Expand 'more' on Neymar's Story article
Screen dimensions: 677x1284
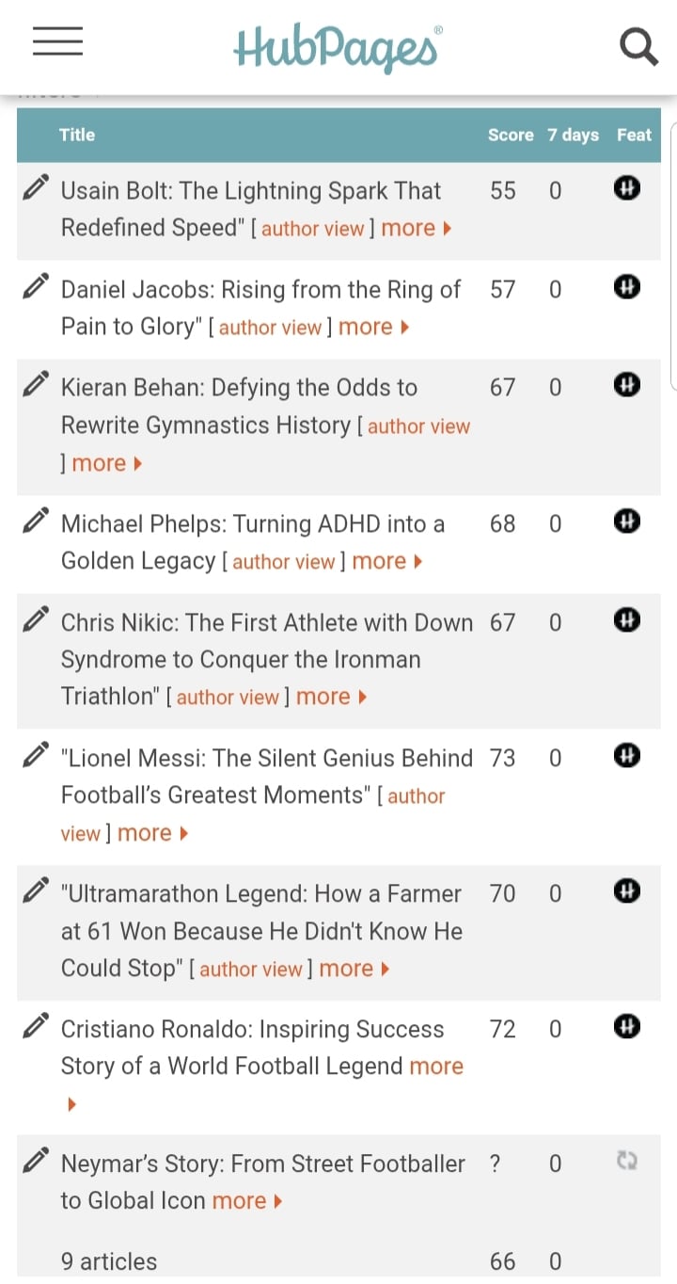coord(247,1201)
